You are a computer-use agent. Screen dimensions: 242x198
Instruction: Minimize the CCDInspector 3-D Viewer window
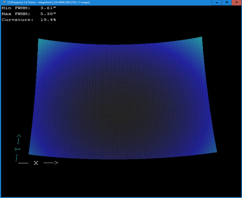(x=217, y=2)
